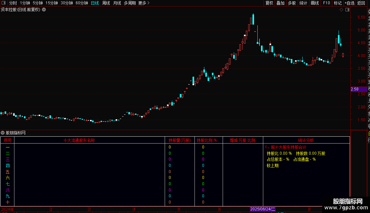The height and width of the screenshot is (213, 370).
Task: Open the 复权 adjustment menu
Action: coord(269,3)
